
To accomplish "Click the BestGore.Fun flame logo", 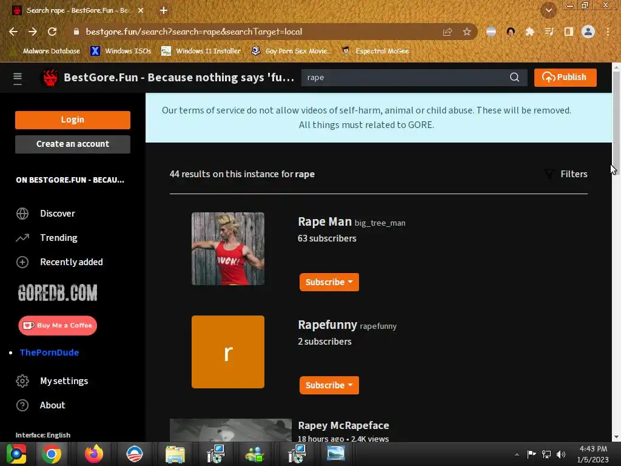I will [x=50, y=78].
